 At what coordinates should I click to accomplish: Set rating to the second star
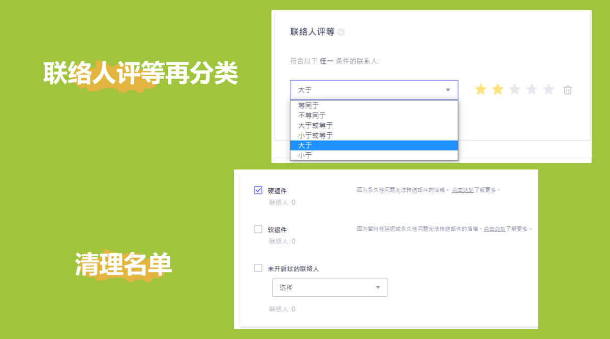coord(498,90)
